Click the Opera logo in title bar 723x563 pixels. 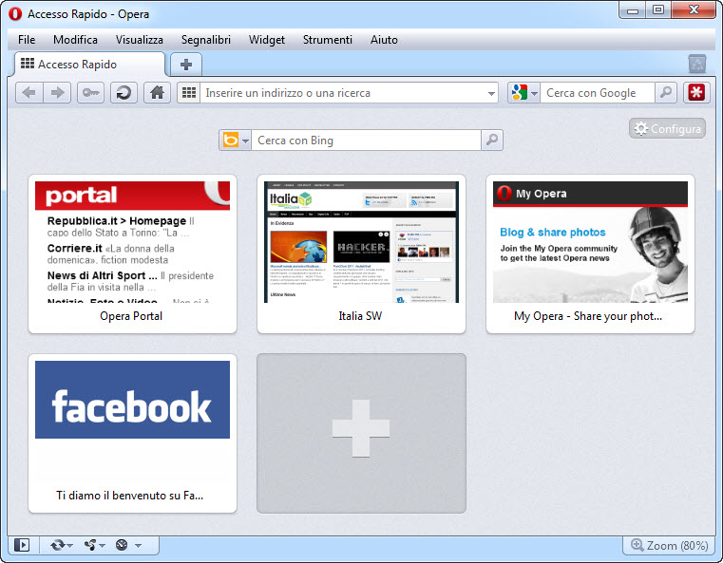[15, 14]
